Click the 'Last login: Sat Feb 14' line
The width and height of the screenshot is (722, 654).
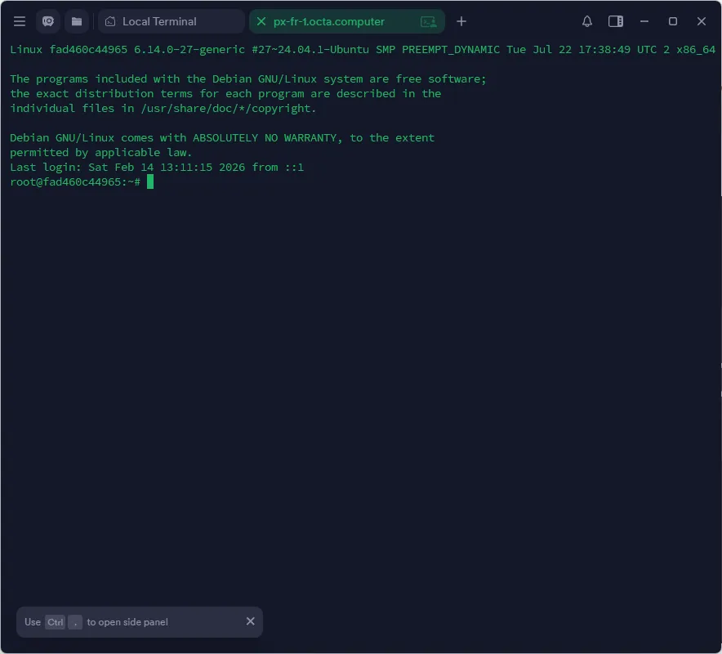coord(157,168)
